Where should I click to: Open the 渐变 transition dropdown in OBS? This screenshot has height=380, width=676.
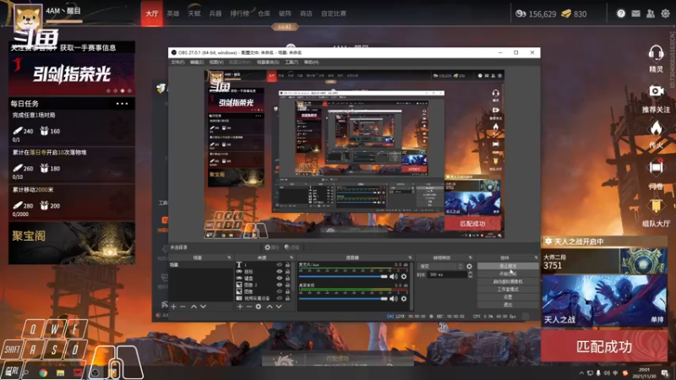(x=440, y=266)
